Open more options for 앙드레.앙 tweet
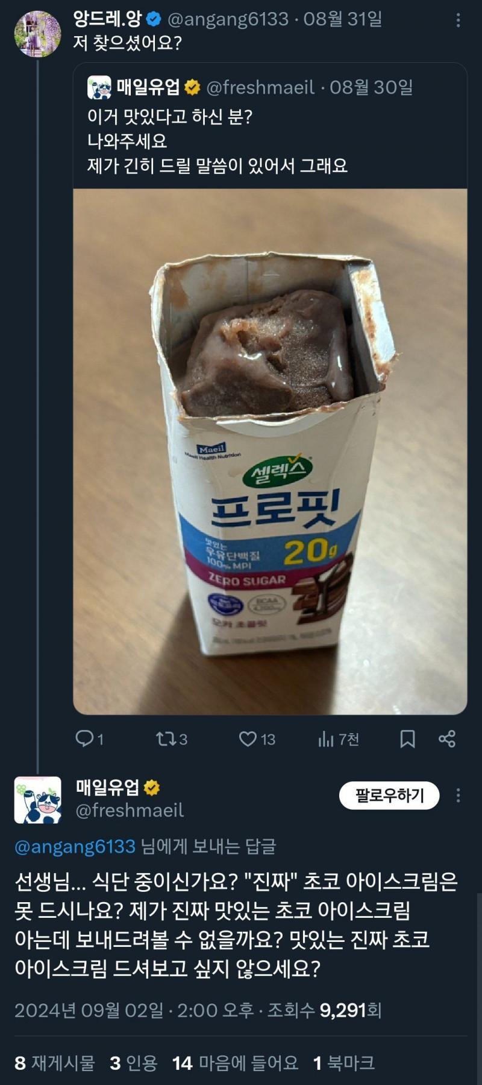 tap(459, 21)
